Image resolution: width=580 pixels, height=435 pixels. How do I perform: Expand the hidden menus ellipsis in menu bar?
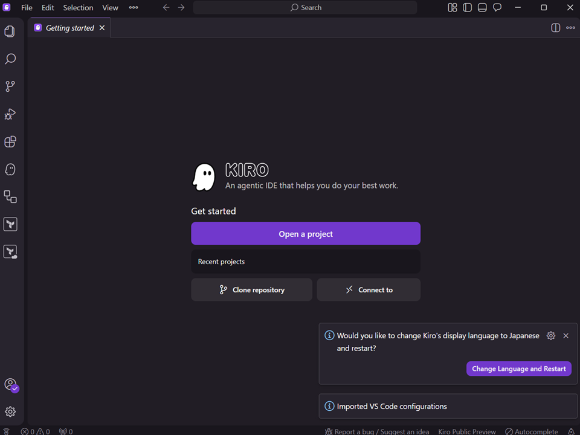(134, 7)
